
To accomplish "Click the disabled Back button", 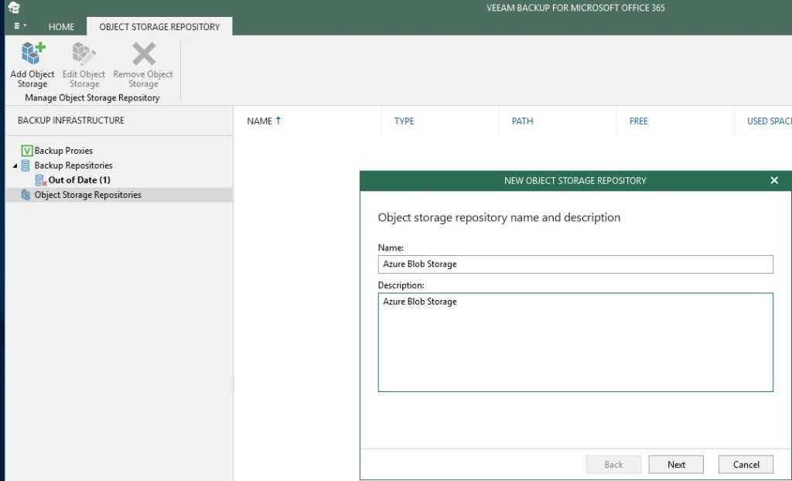I will click(613, 464).
